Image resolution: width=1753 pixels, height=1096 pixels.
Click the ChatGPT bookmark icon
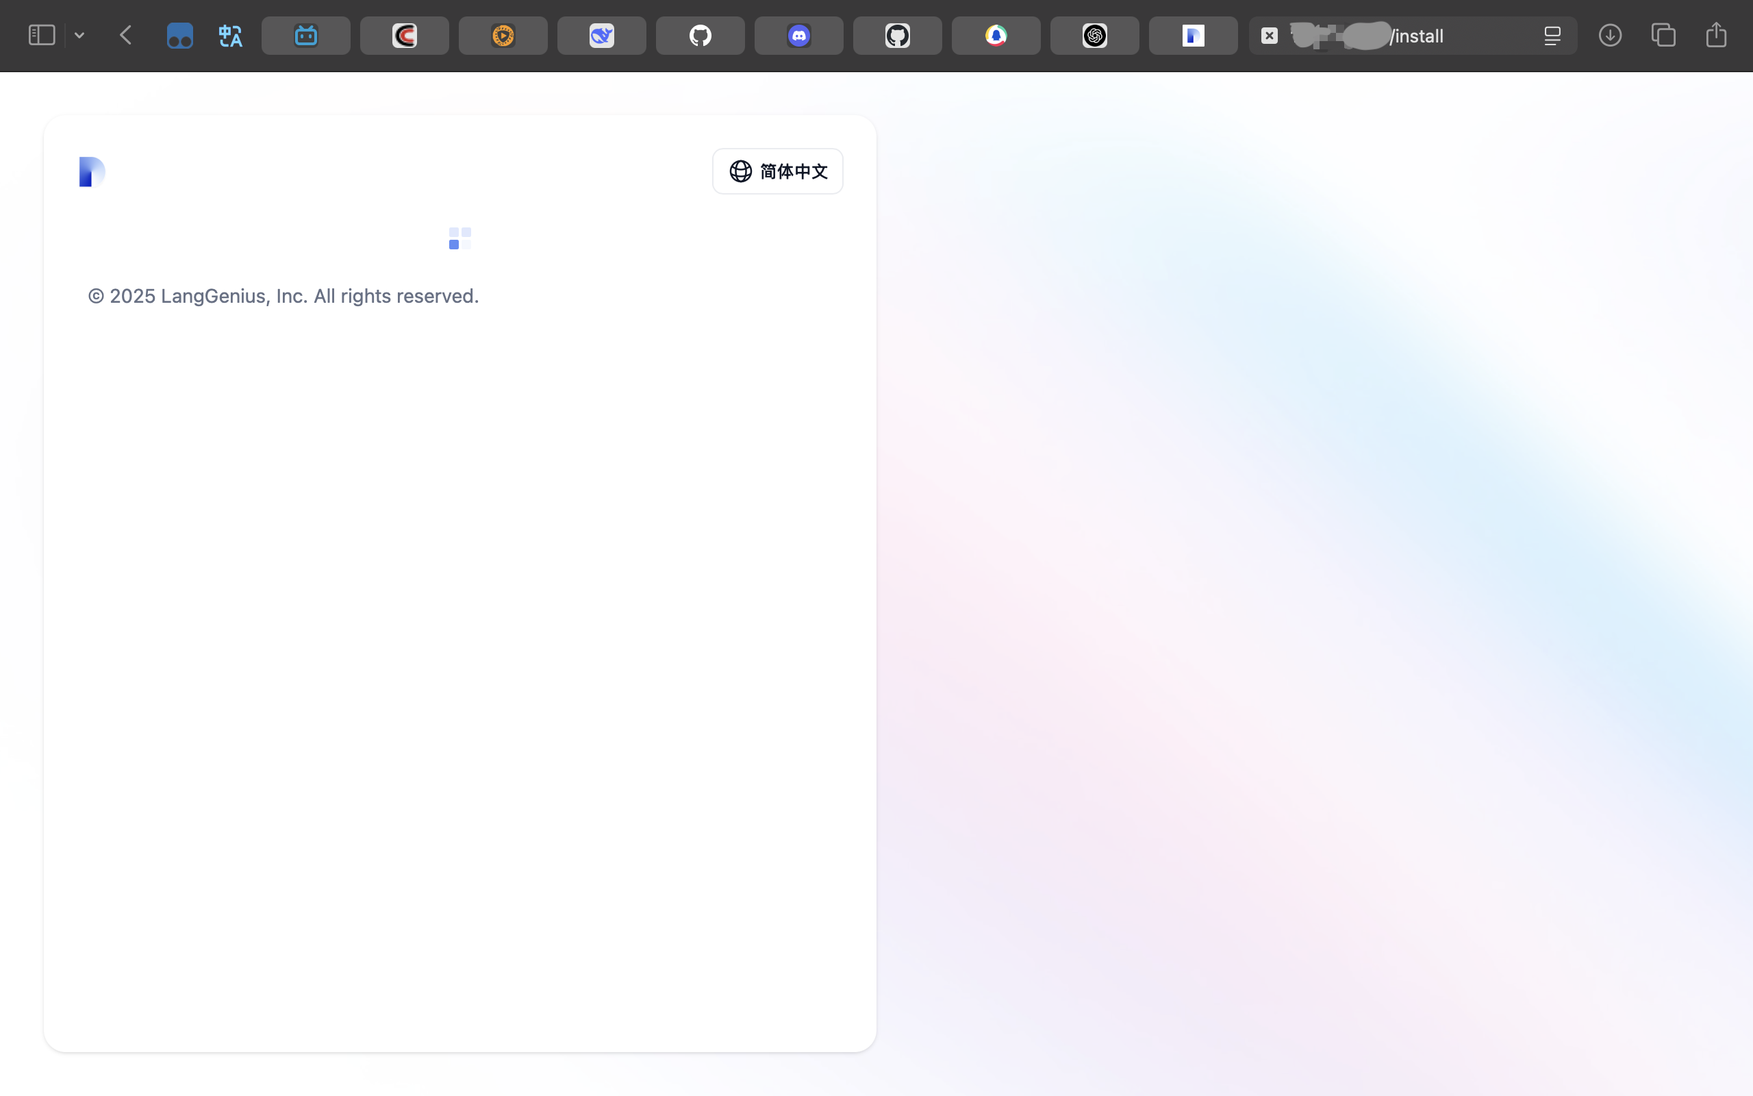(x=1093, y=36)
